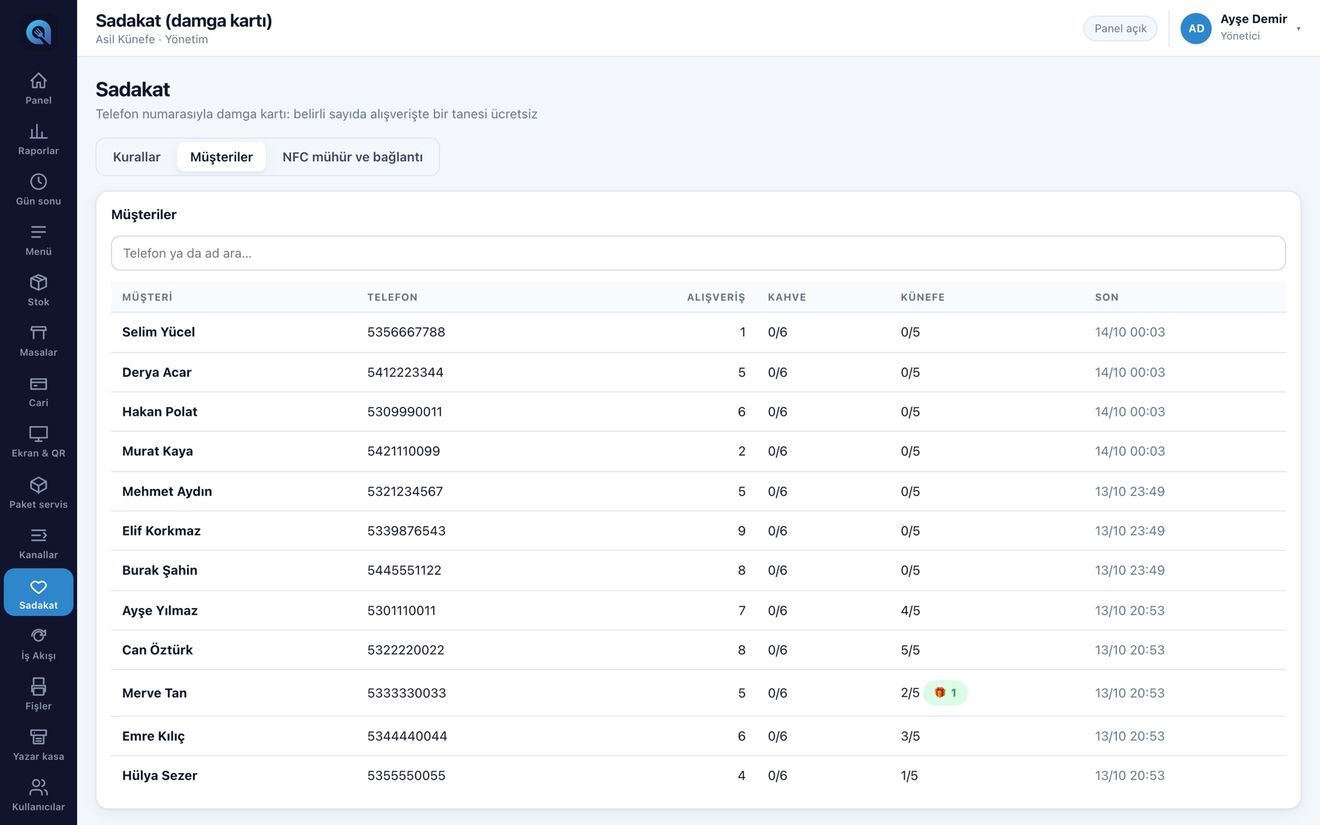1320x825 pixels.
Task: Open İş Akışı sidebar icon
Action: [38, 636]
